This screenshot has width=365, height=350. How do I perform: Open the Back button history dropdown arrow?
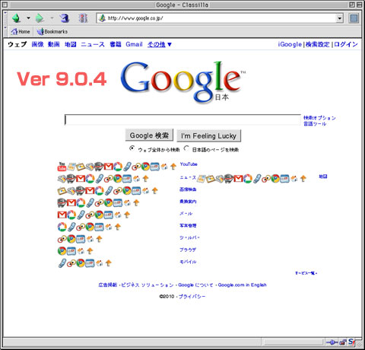pos(28,18)
